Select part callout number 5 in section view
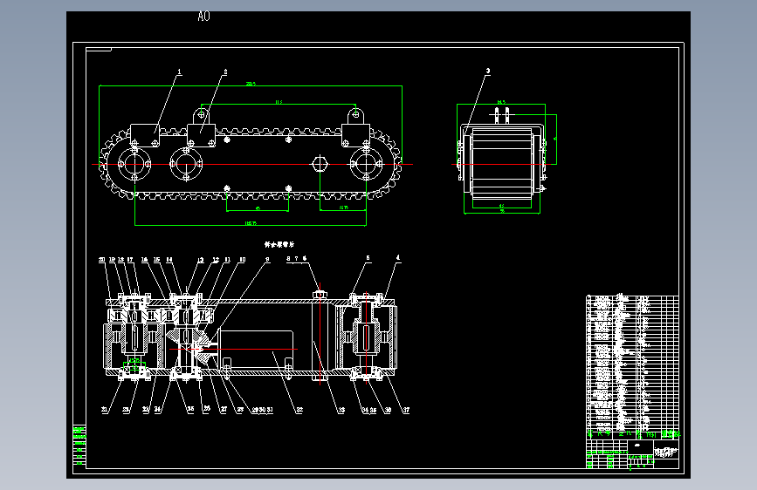757x490 pixels. coord(368,258)
